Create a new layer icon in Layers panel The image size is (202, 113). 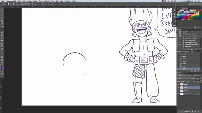(x=195, y=111)
